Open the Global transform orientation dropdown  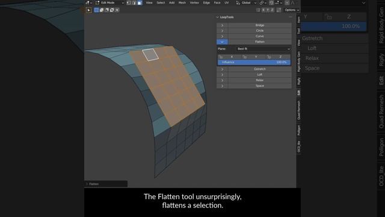point(246,2)
